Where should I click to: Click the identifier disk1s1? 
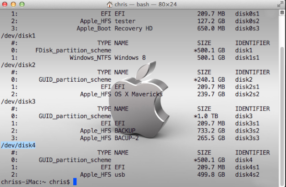[x=247, y=58]
